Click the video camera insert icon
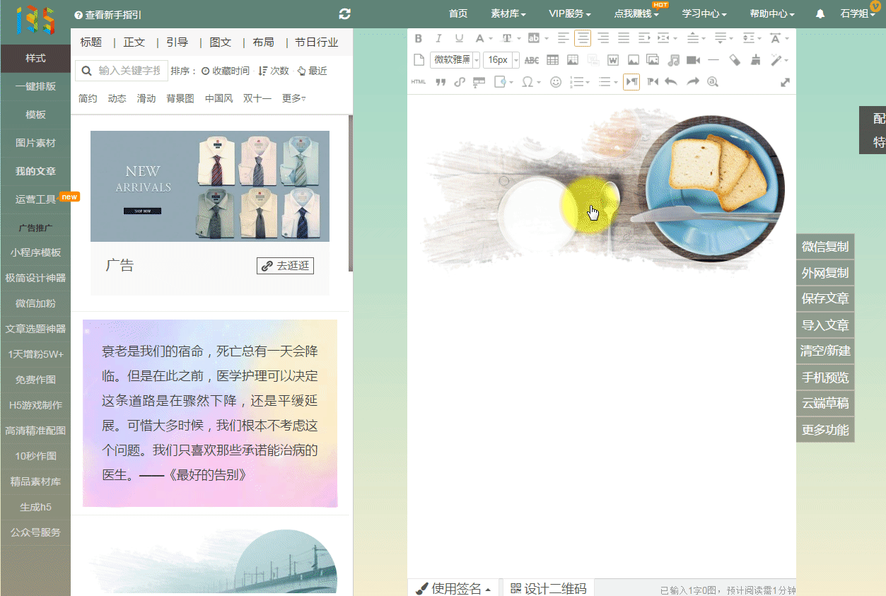This screenshot has height=596, width=886. (x=693, y=60)
